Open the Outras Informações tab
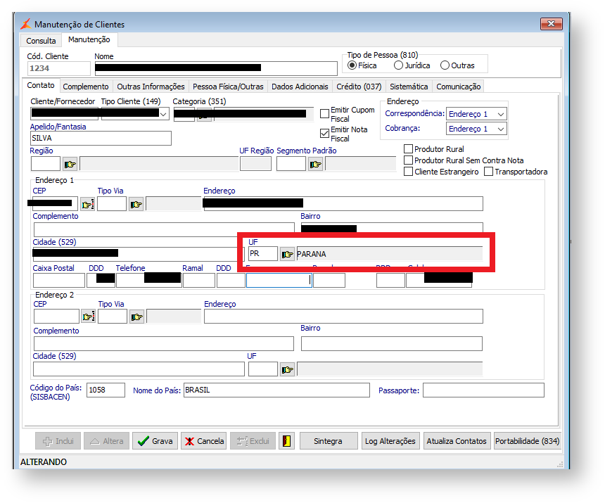Image resolution: width=605 pixels, height=503 pixels. 151,87
